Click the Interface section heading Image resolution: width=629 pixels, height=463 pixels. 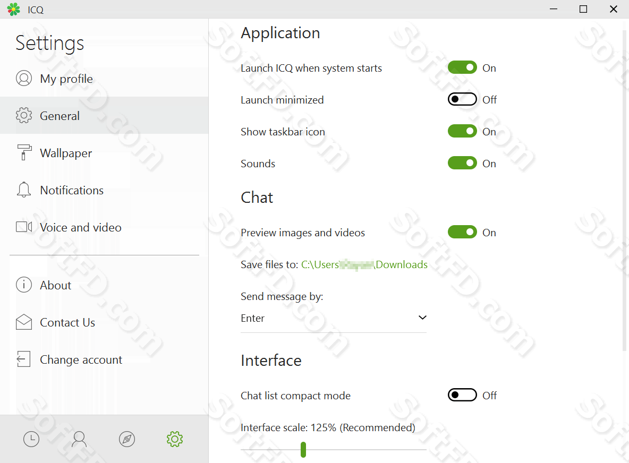(x=271, y=361)
